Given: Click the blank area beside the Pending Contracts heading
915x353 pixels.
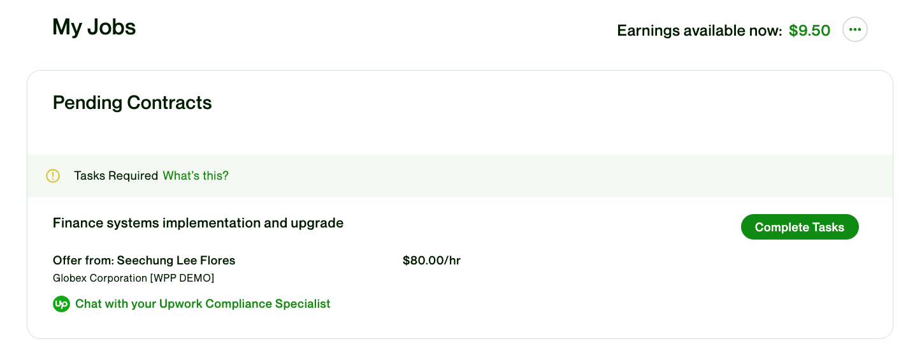Looking at the screenshot, I should tap(510, 103).
